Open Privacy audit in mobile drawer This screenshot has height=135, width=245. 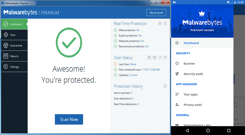(x=202, y=105)
